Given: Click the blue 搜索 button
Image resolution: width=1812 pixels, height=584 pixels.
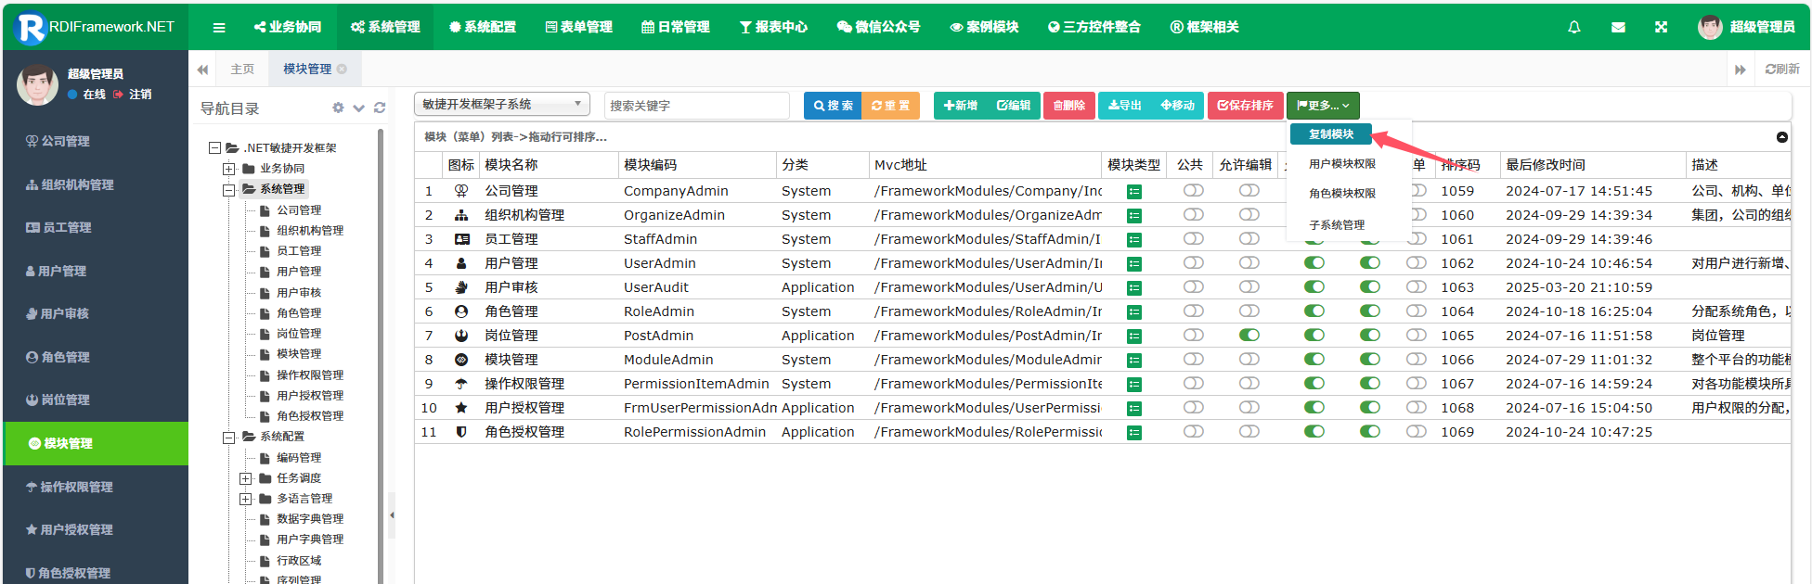Looking at the screenshot, I should 833,106.
